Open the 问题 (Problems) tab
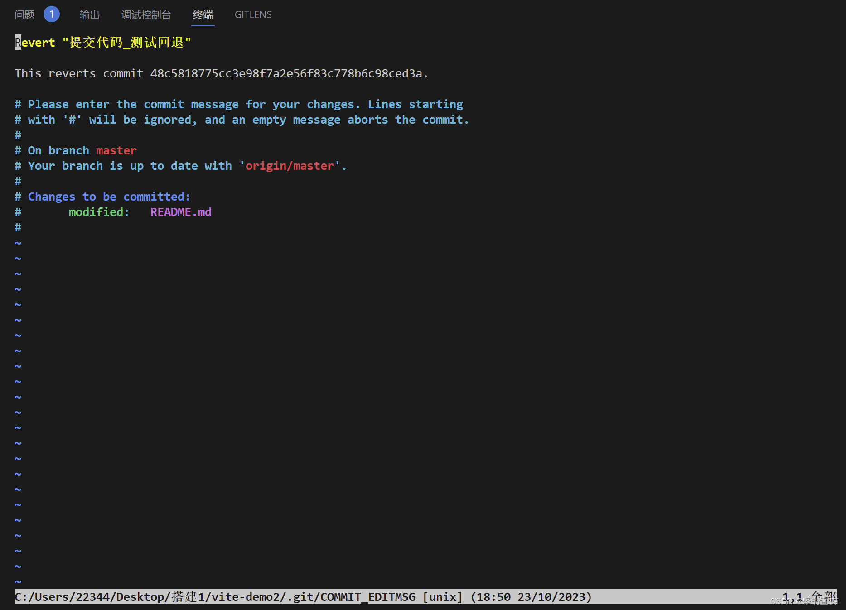 click(24, 15)
